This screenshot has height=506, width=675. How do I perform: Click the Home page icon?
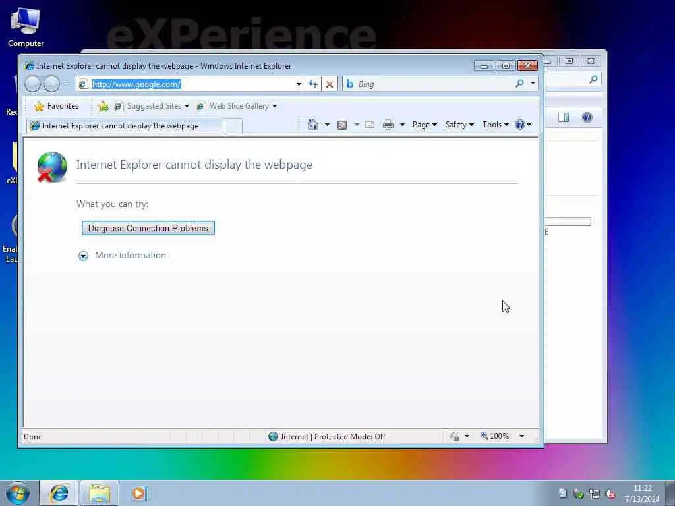click(313, 125)
